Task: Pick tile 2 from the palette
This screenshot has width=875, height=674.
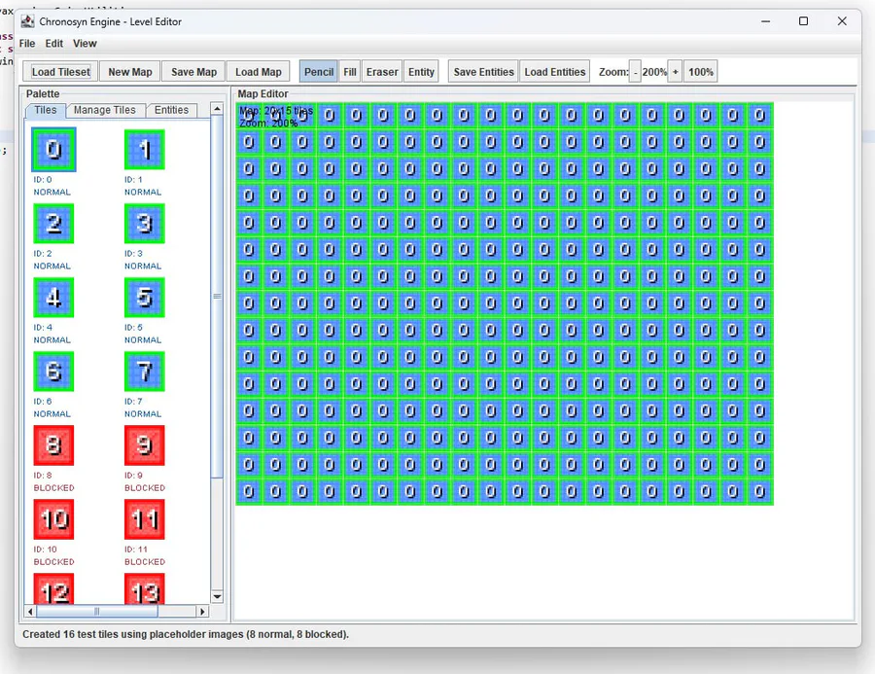Action: pyautogui.click(x=53, y=224)
